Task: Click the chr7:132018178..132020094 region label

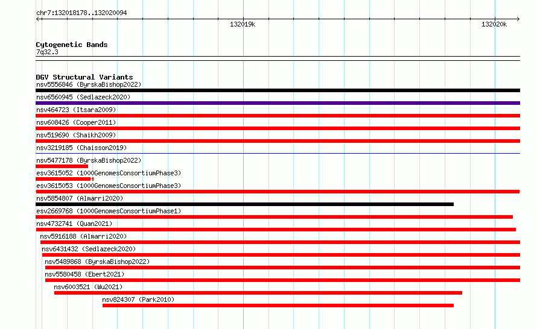Action: point(81,13)
